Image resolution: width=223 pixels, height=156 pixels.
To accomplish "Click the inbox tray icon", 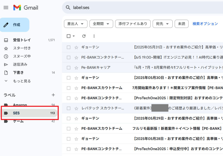I will click(6, 40).
